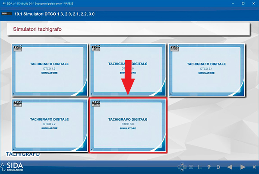This screenshot has height=174, width=259.
Task: Click the SIDA Formazione logo
Action: tap(14, 166)
